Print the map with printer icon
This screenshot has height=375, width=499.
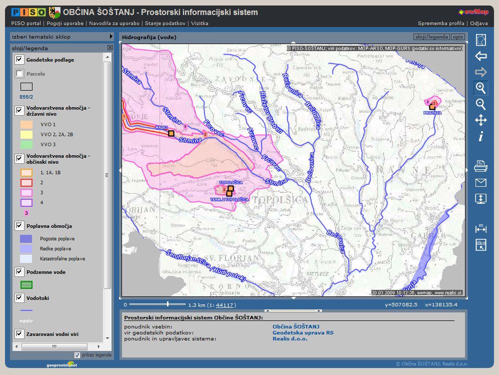480,166
